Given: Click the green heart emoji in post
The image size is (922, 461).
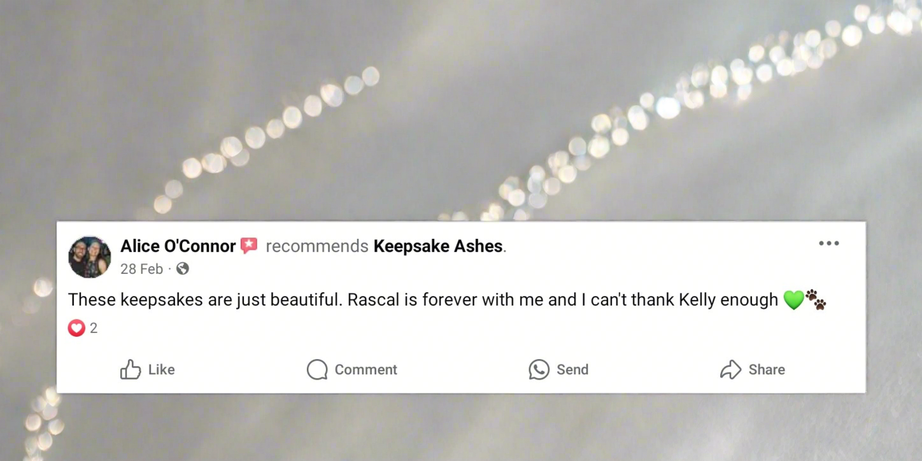Looking at the screenshot, I should 793,299.
